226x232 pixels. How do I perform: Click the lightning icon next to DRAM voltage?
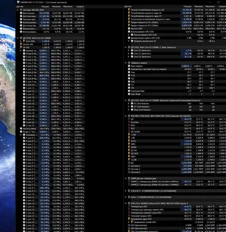(x=129, y=147)
